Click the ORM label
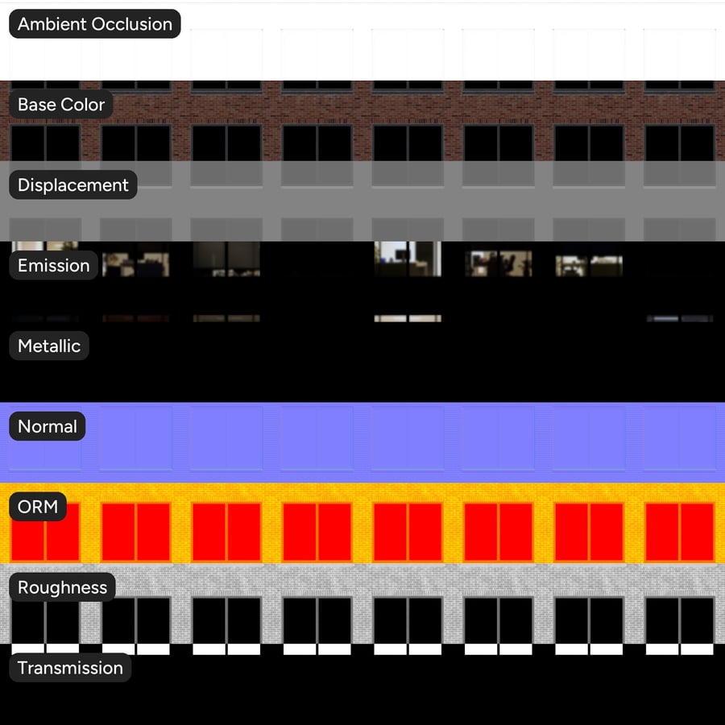This screenshot has height=725, width=725. click(38, 507)
